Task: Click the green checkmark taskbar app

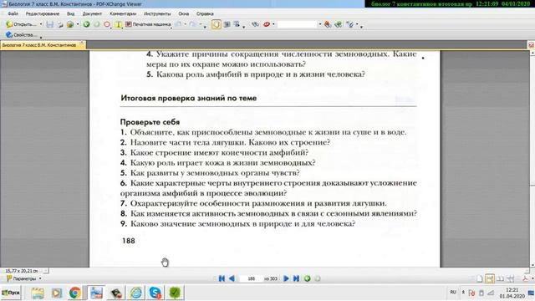Action: click(x=175, y=293)
